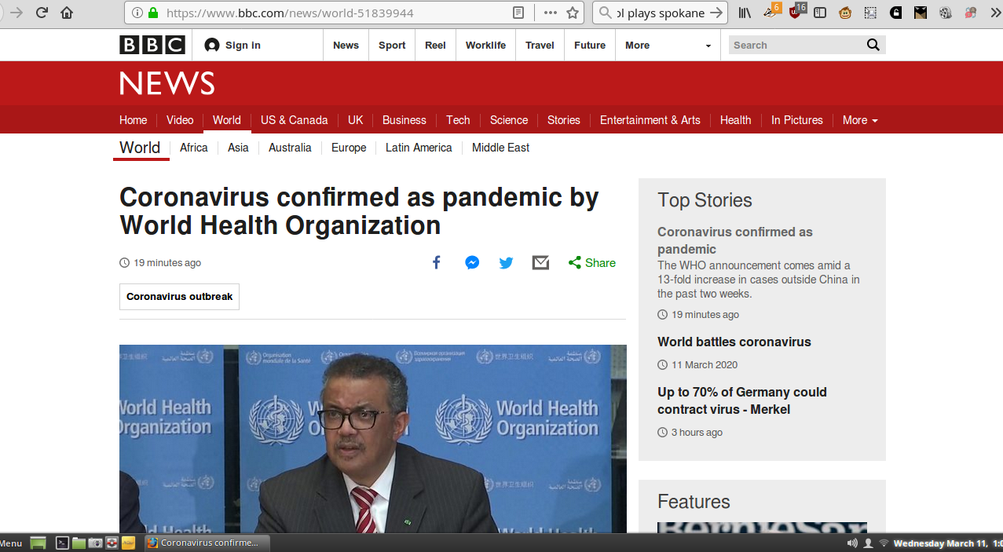
Task: Select US & Canada news tab
Action: (294, 120)
